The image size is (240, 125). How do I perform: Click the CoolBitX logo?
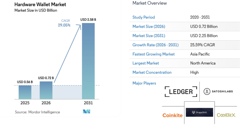click(x=226, y=115)
